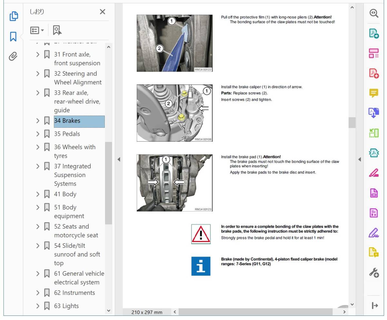This screenshot has width=387, height=320.
Task: Expand the 34 Brakes bookmark
Action: [x=38, y=121]
